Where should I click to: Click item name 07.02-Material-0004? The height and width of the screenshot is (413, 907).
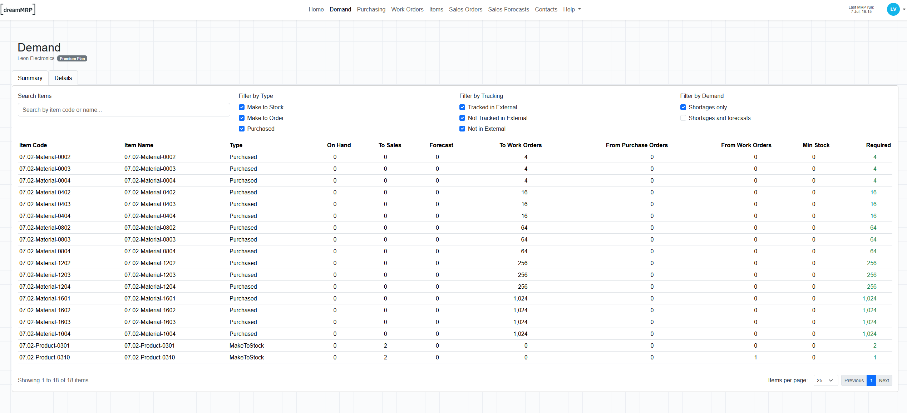(150, 180)
